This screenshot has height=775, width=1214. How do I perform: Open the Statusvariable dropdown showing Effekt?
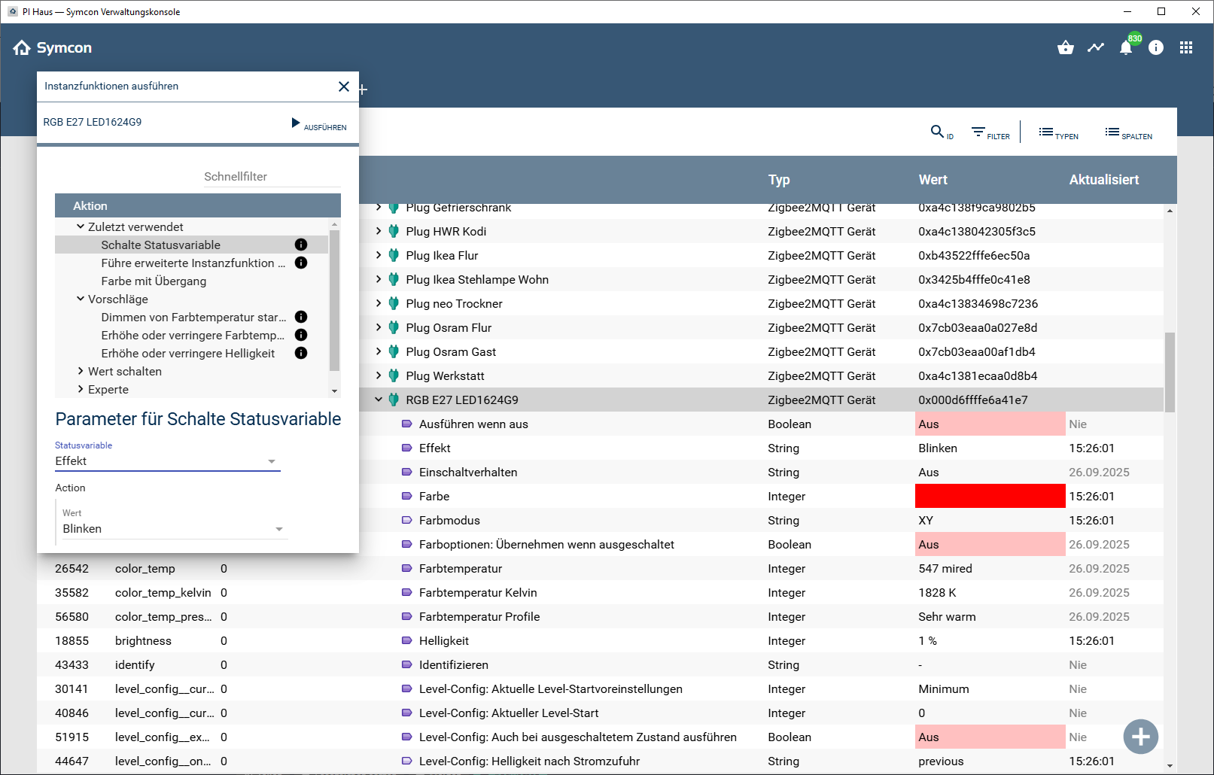click(x=167, y=461)
